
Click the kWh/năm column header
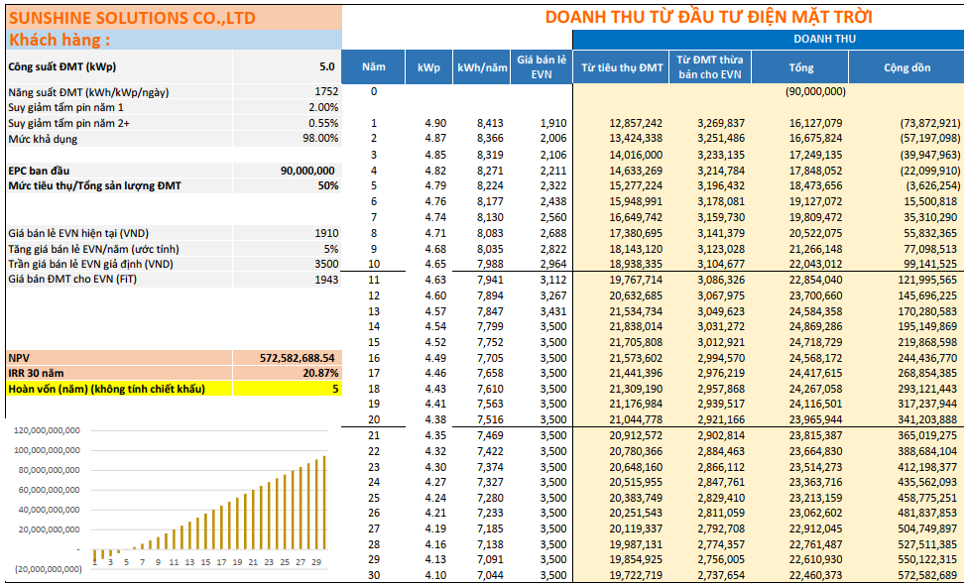pos(481,67)
